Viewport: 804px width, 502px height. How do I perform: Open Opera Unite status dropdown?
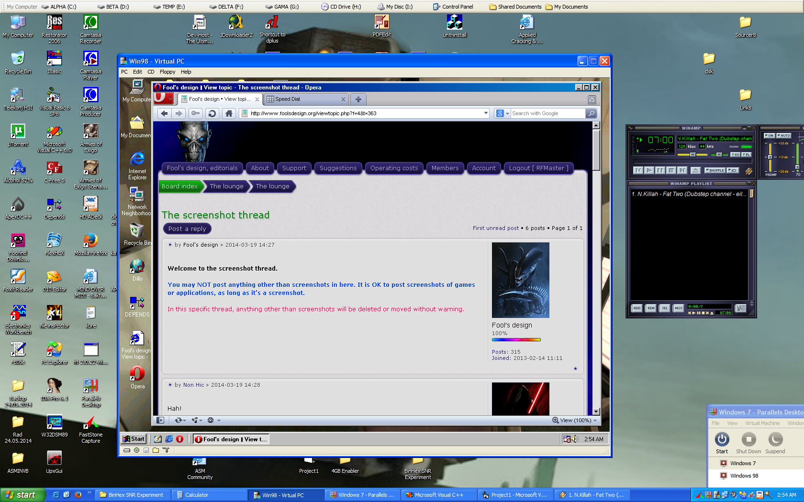pyautogui.click(x=197, y=420)
